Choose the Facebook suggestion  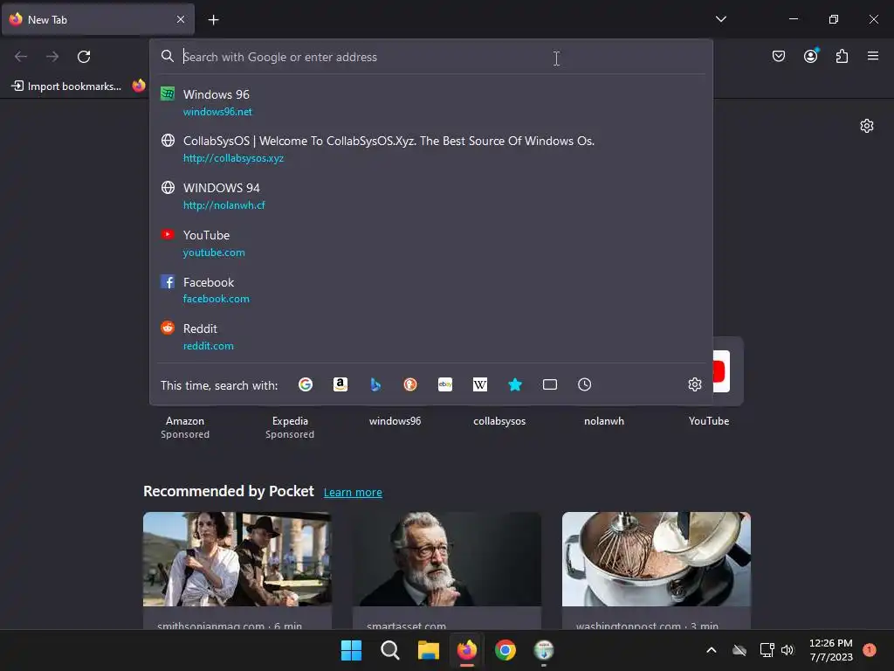click(x=431, y=290)
